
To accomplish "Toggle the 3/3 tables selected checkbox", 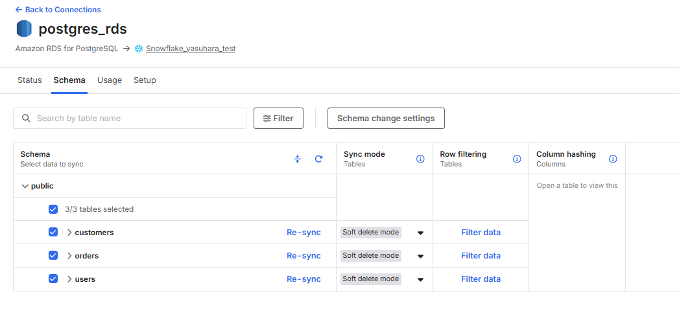I will click(x=53, y=209).
